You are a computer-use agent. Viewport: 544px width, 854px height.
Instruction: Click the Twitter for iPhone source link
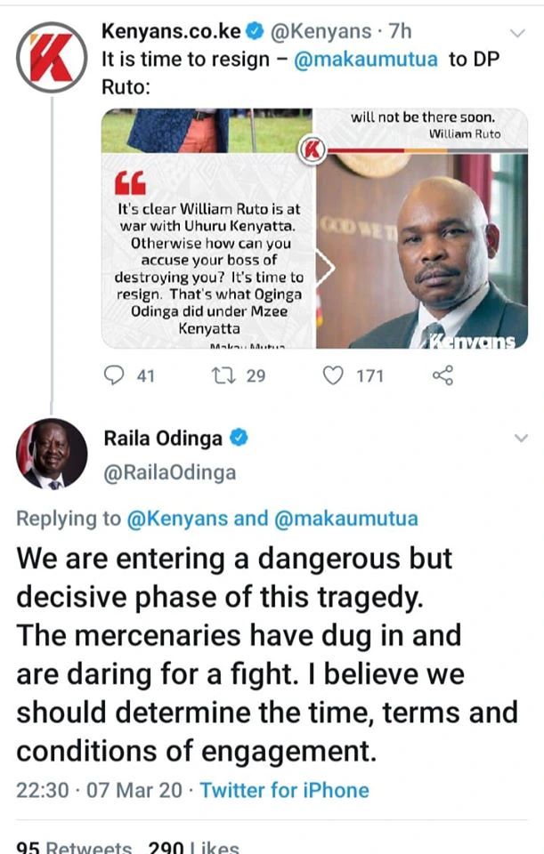(x=285, y=790)
